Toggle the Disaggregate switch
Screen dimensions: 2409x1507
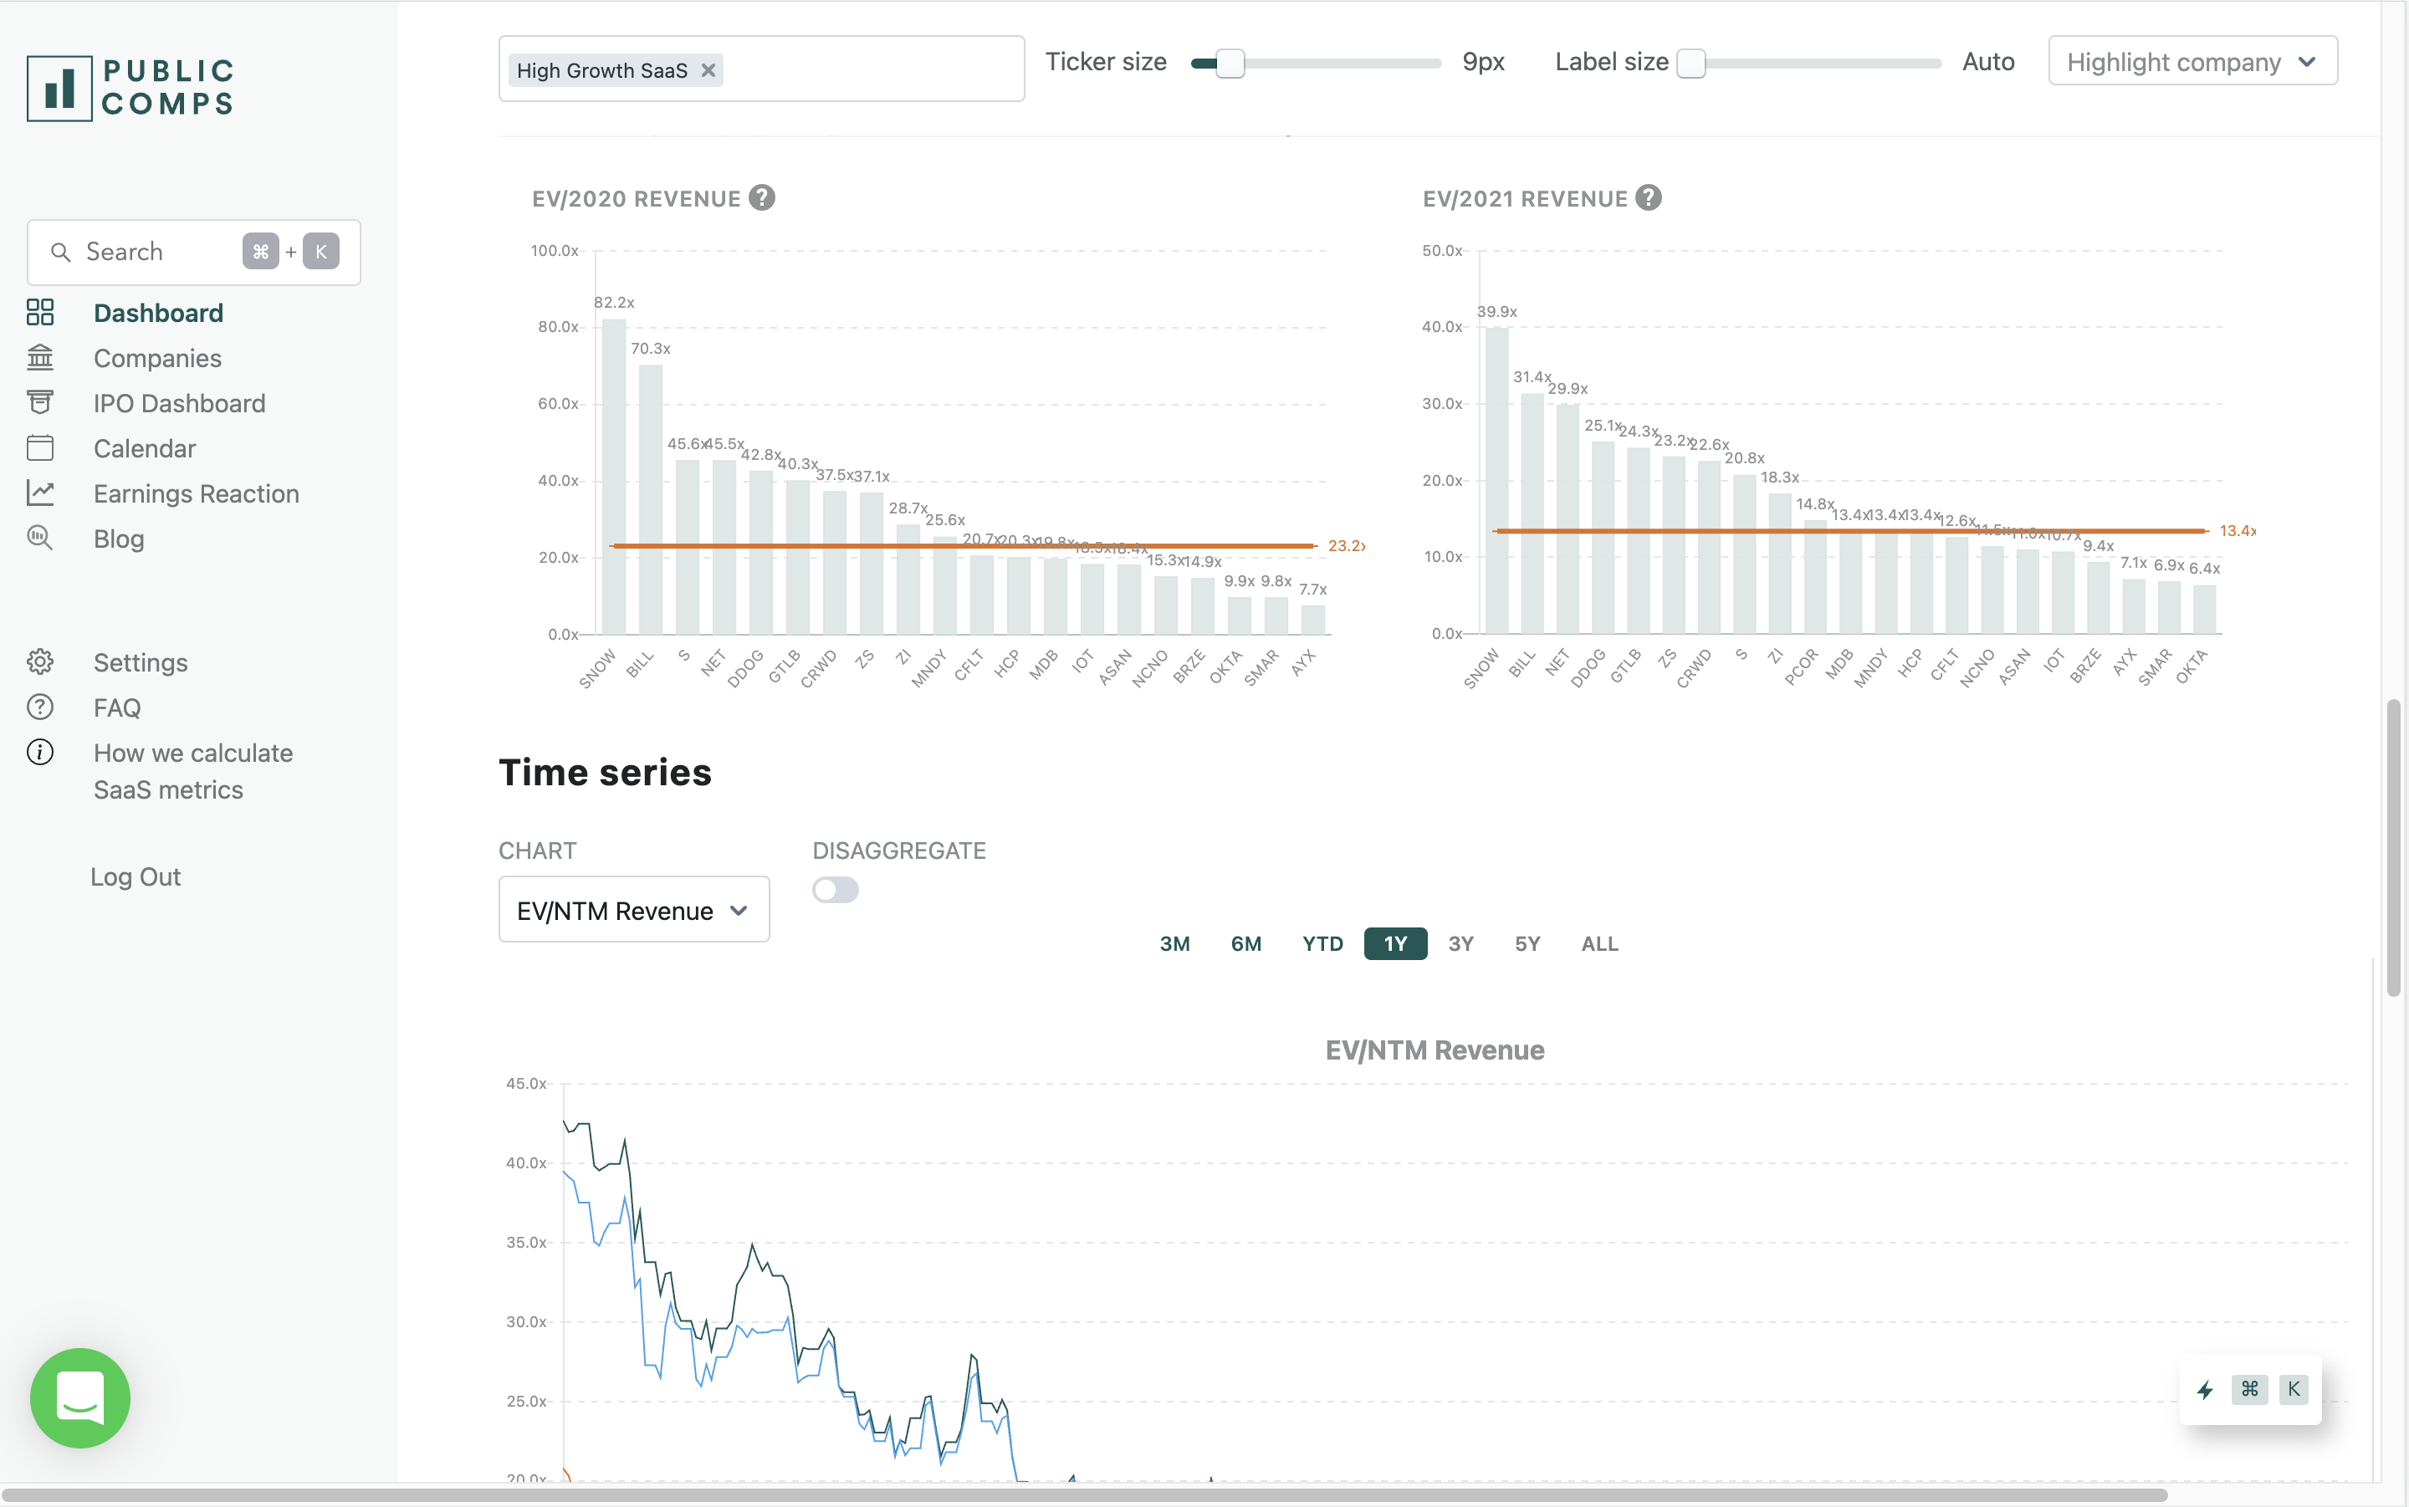coord(836,890)
